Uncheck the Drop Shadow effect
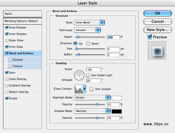Screen dimensions: 175x133 [7, 27]
